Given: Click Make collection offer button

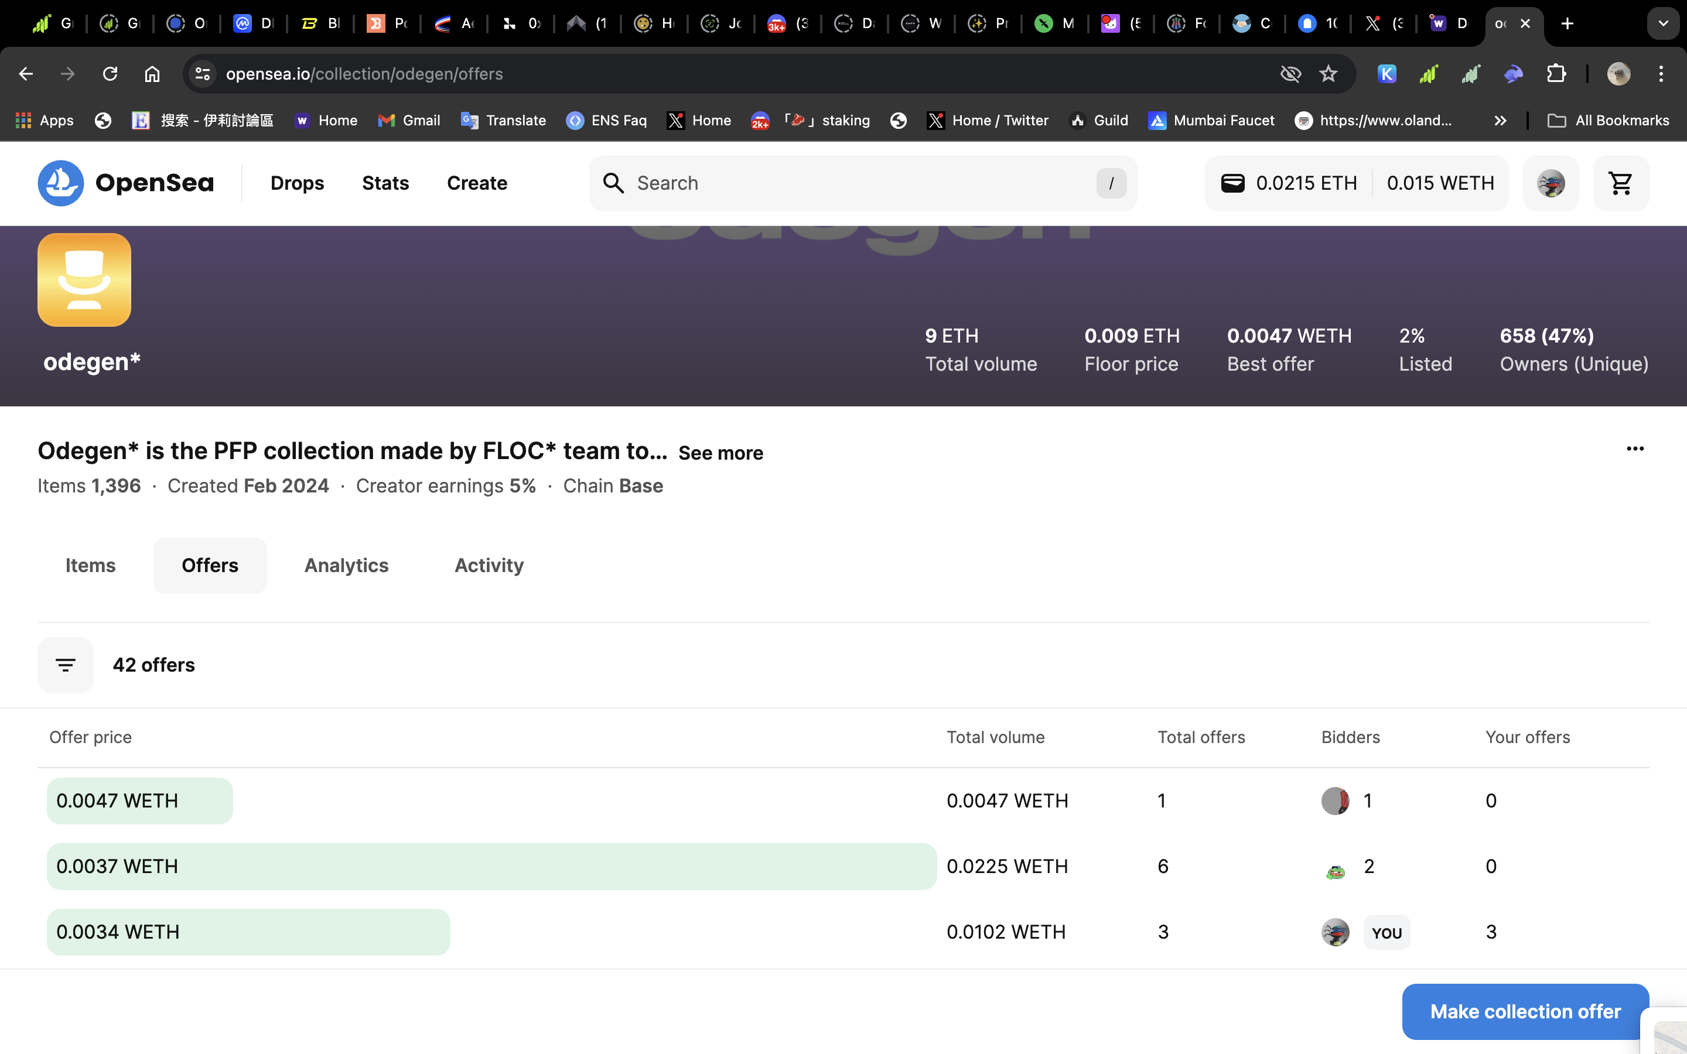Looking at the screenshot, I should (1525, 1011).
